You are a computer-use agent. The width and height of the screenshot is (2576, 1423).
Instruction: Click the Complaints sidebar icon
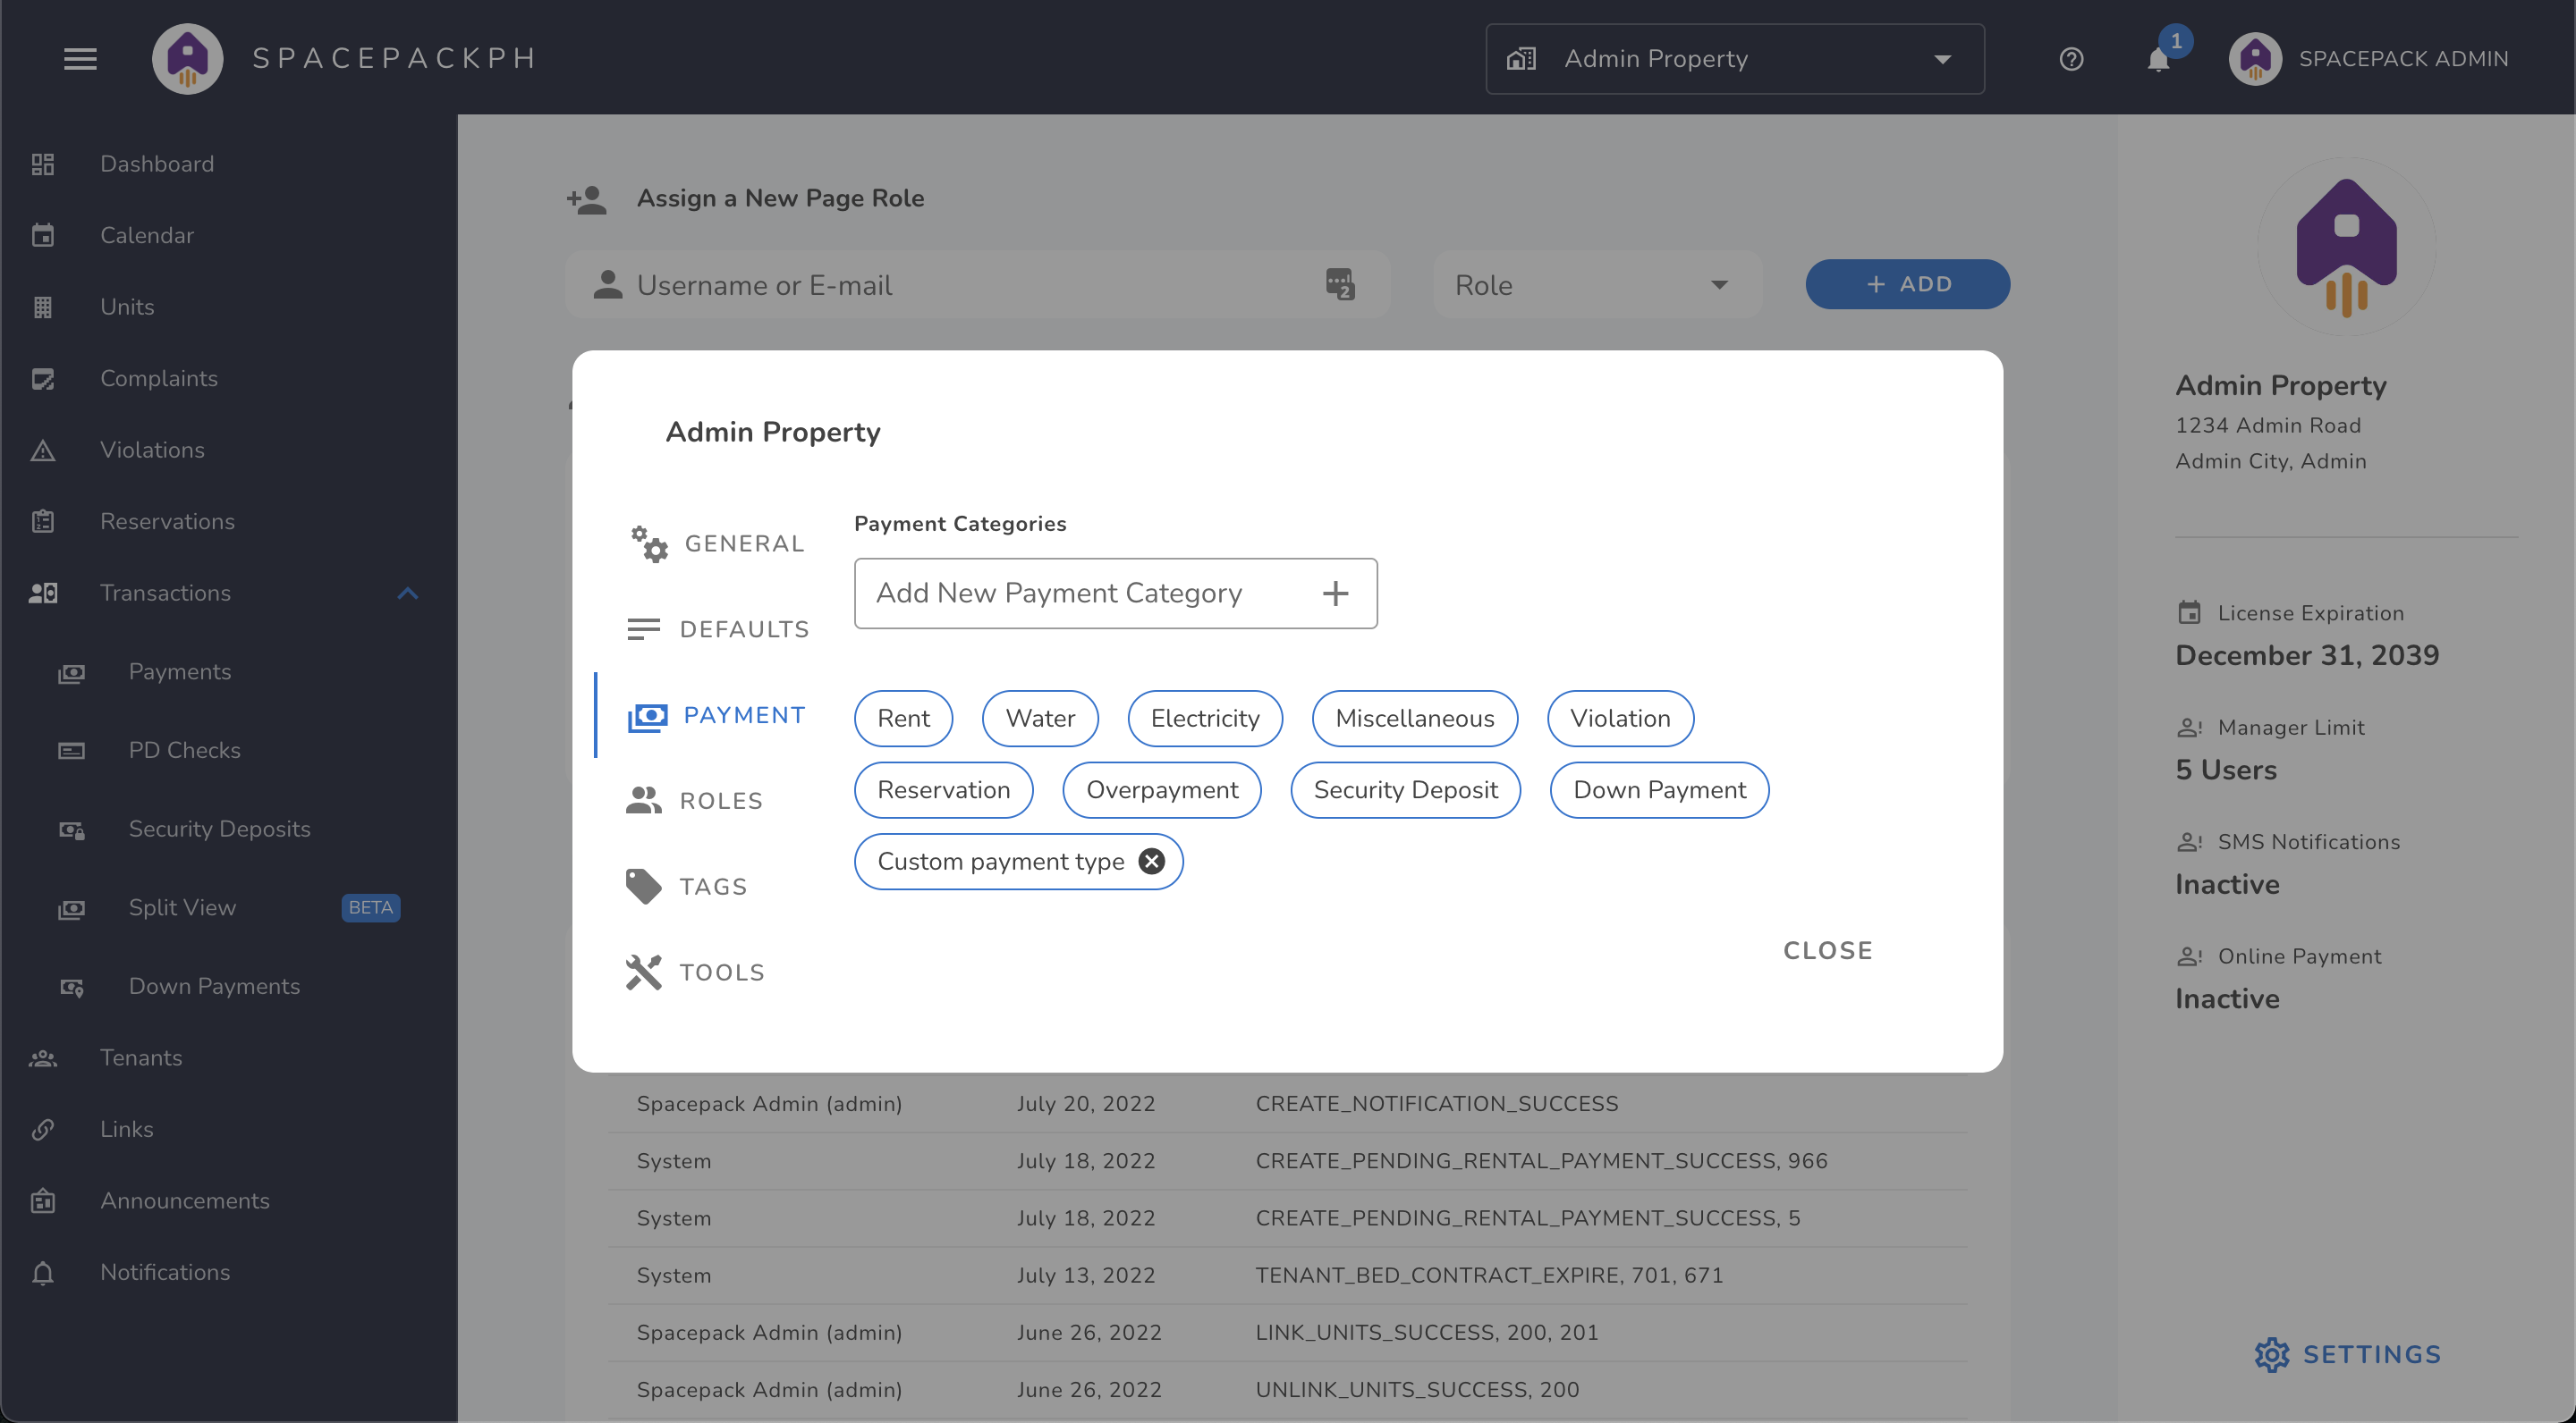point(42,379)
